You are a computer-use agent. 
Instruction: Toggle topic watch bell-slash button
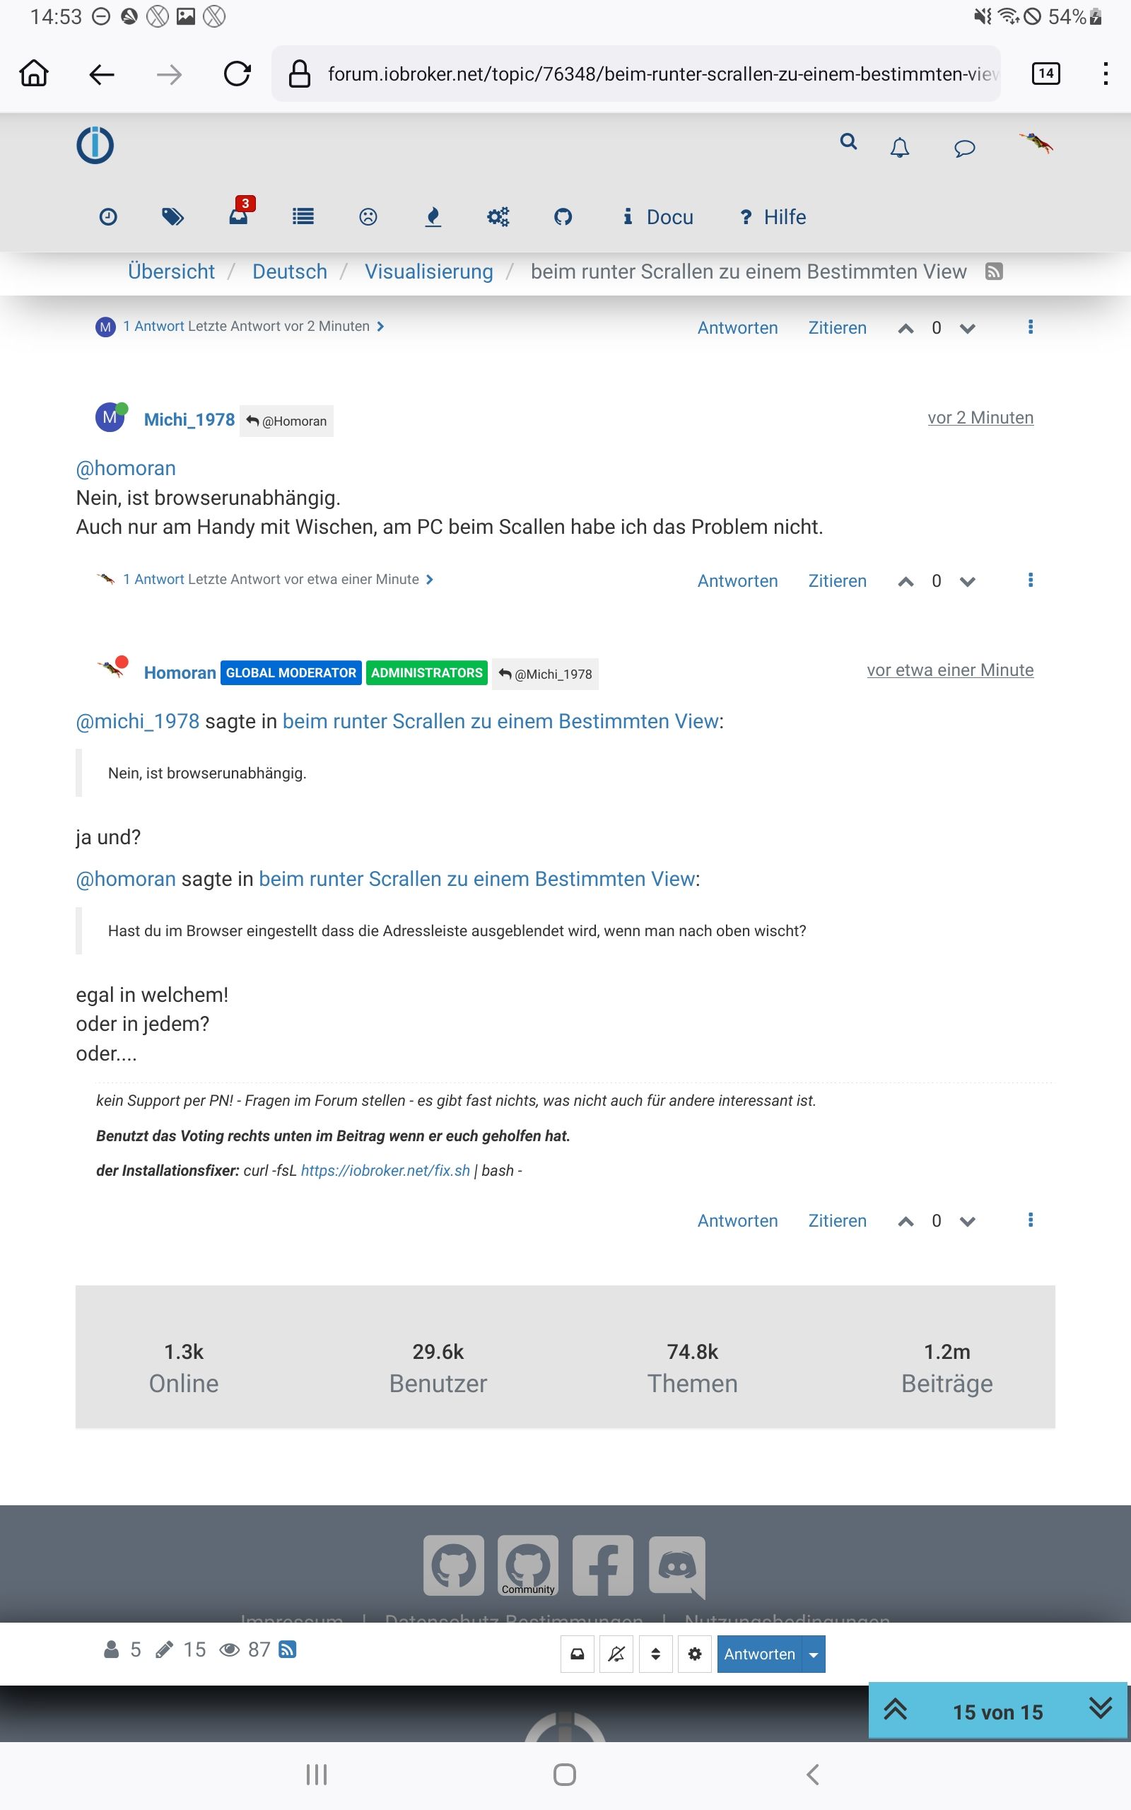tap(616, 1654)
